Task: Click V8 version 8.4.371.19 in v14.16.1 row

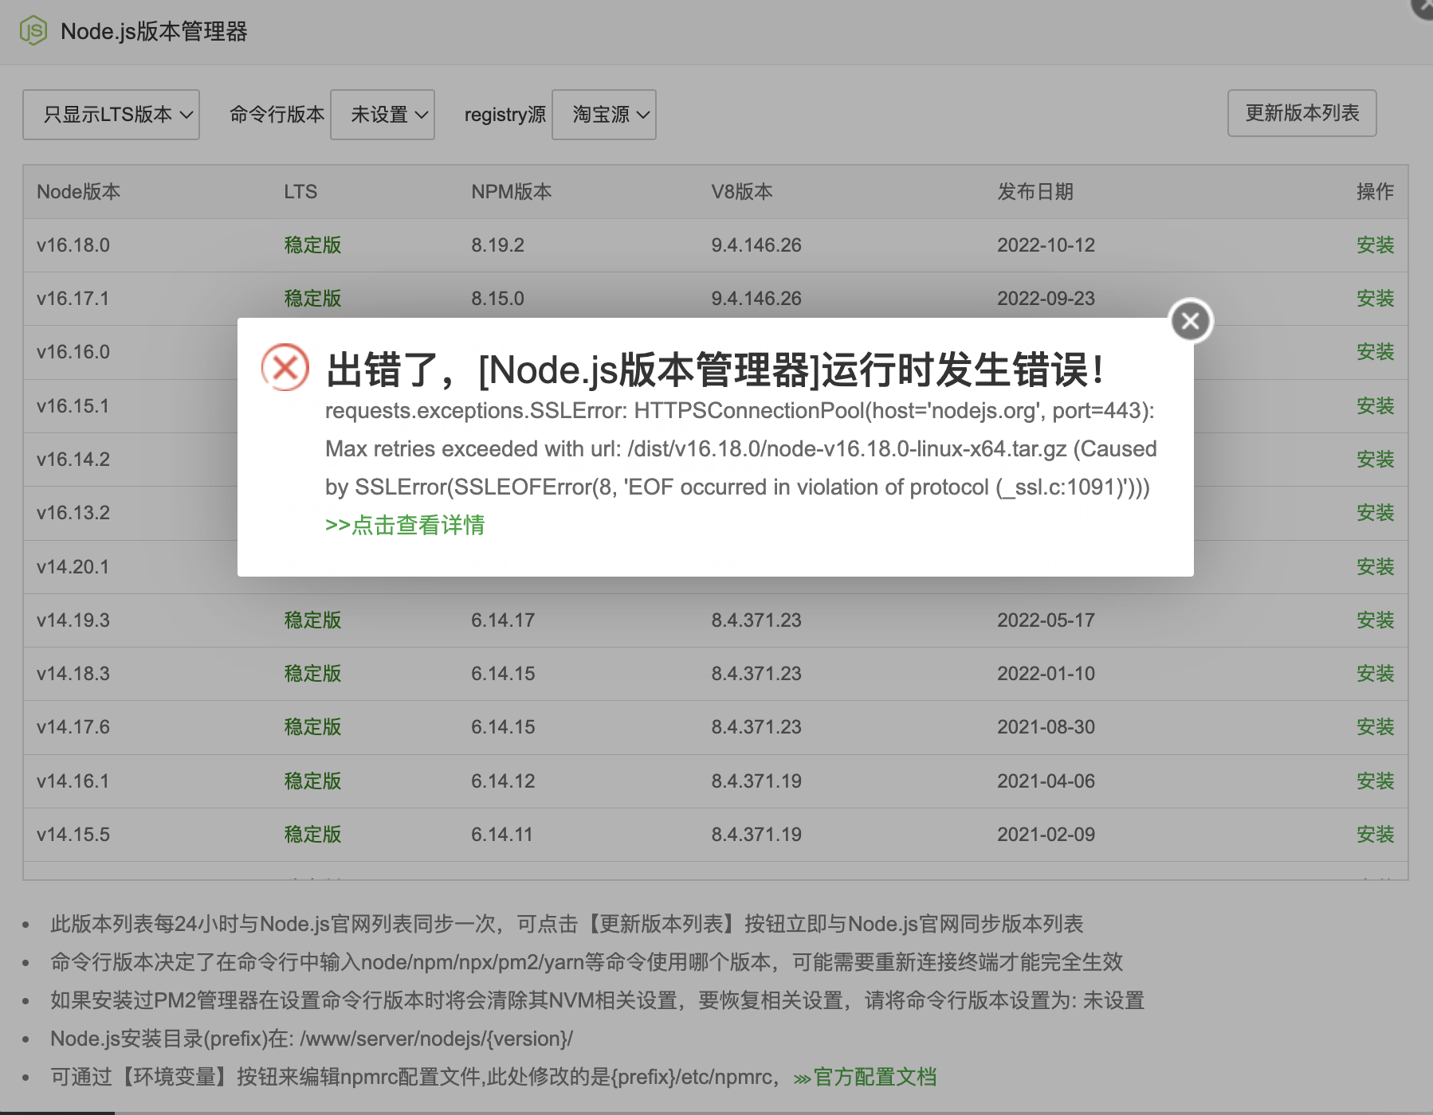Action: click(756, 781)
